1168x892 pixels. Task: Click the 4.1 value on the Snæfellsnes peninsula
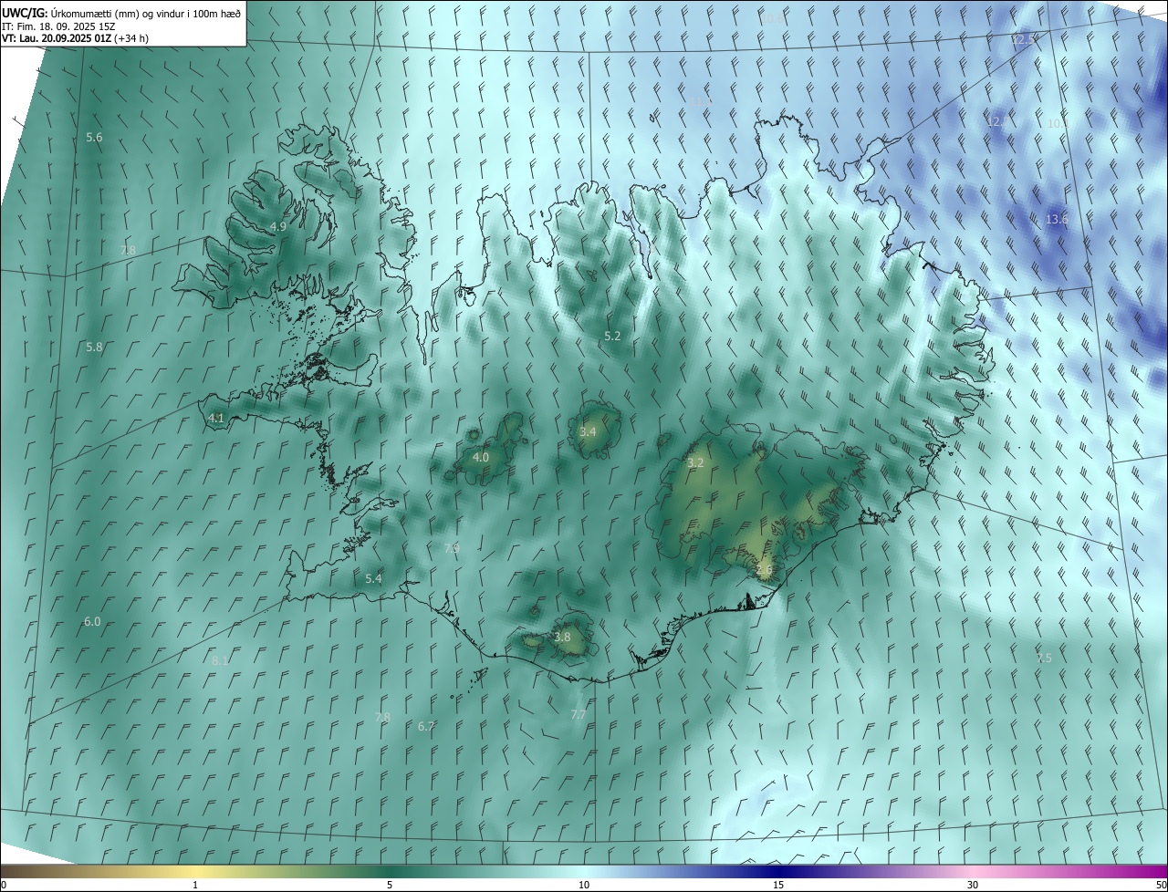(216, 418)
